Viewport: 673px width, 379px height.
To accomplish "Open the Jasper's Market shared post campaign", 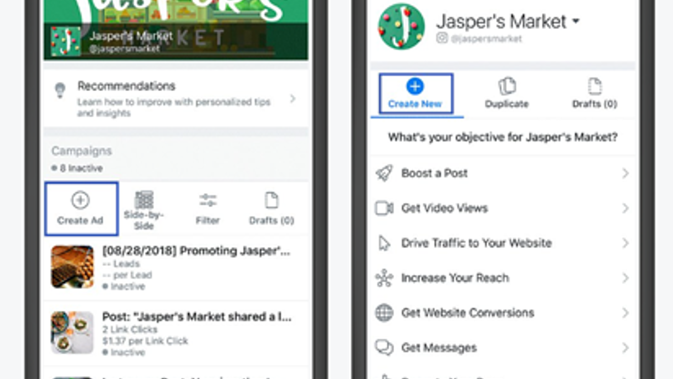I will pyautogui.click(x=176, y=332).
